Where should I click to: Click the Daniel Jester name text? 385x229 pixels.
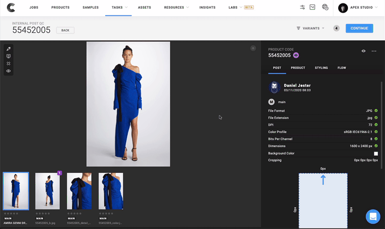[x=297, y=85]
